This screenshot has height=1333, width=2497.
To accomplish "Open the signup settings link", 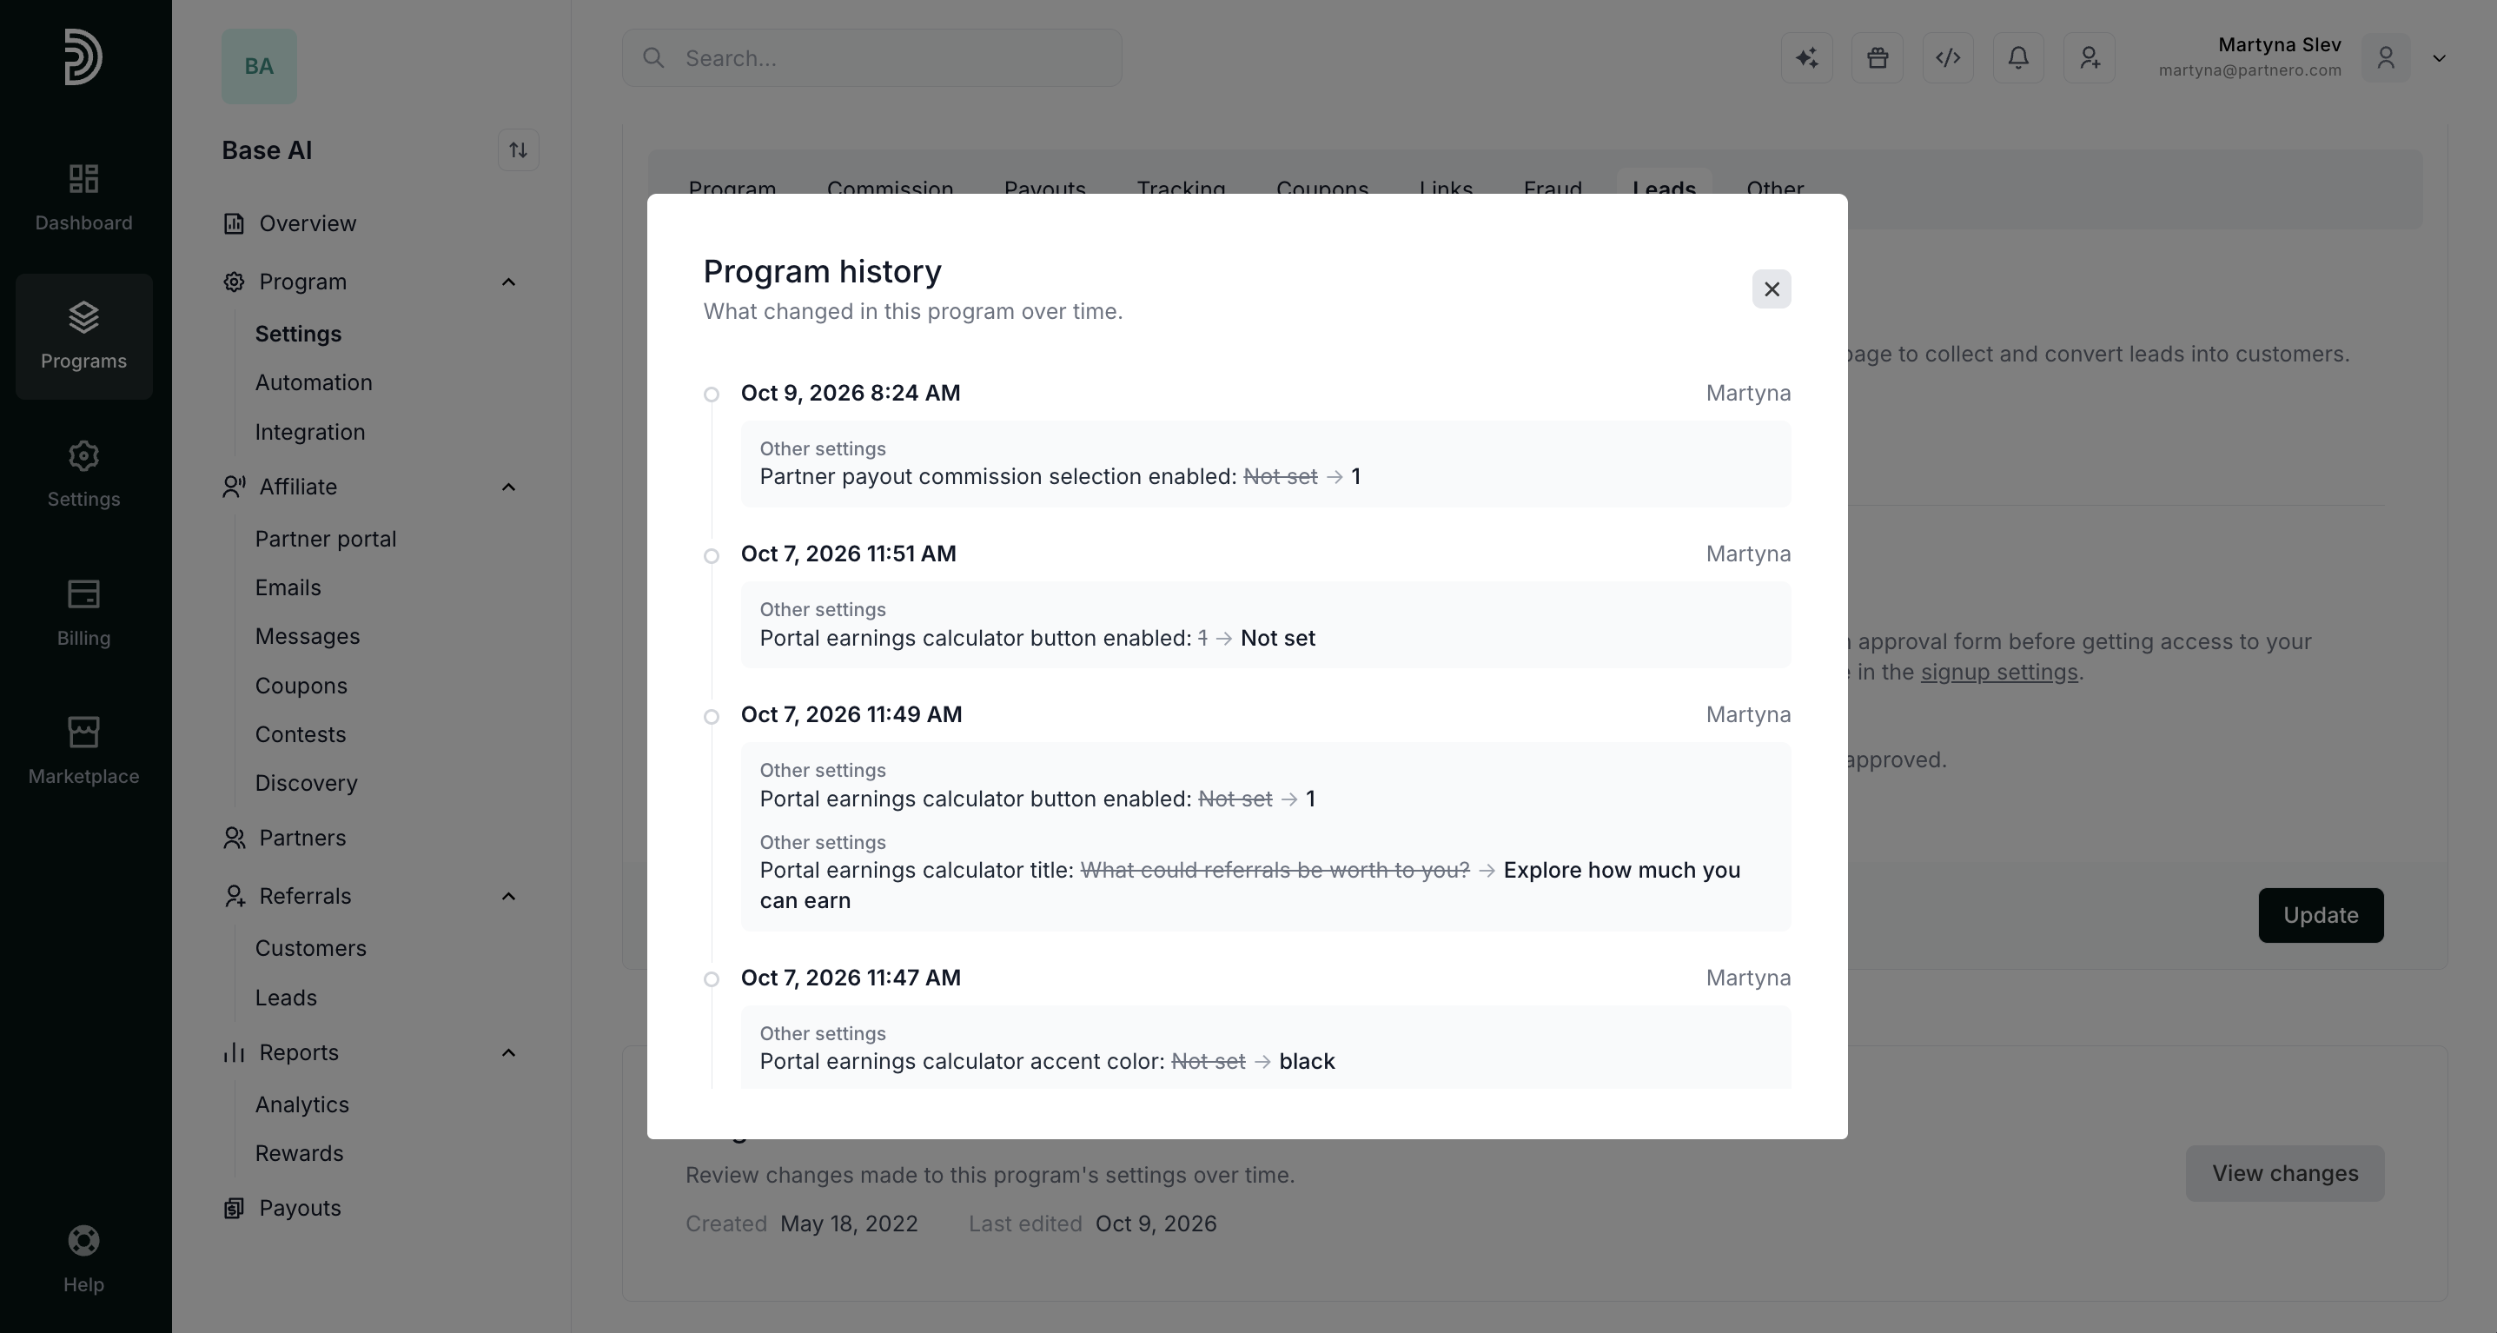I will tap(1999, 672).
